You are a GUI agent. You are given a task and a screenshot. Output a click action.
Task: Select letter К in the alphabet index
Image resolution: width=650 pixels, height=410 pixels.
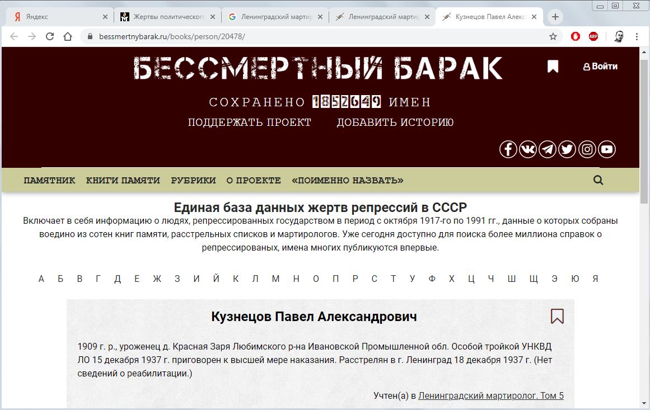click(x=235, y=278)
